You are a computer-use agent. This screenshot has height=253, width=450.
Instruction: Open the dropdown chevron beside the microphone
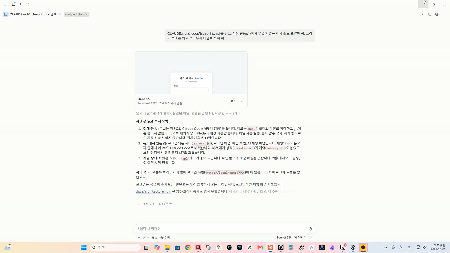pyautogui.click(x=148, y=237)
